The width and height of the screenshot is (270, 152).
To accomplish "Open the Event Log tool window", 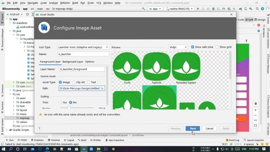I will click(x=232, y=140).
